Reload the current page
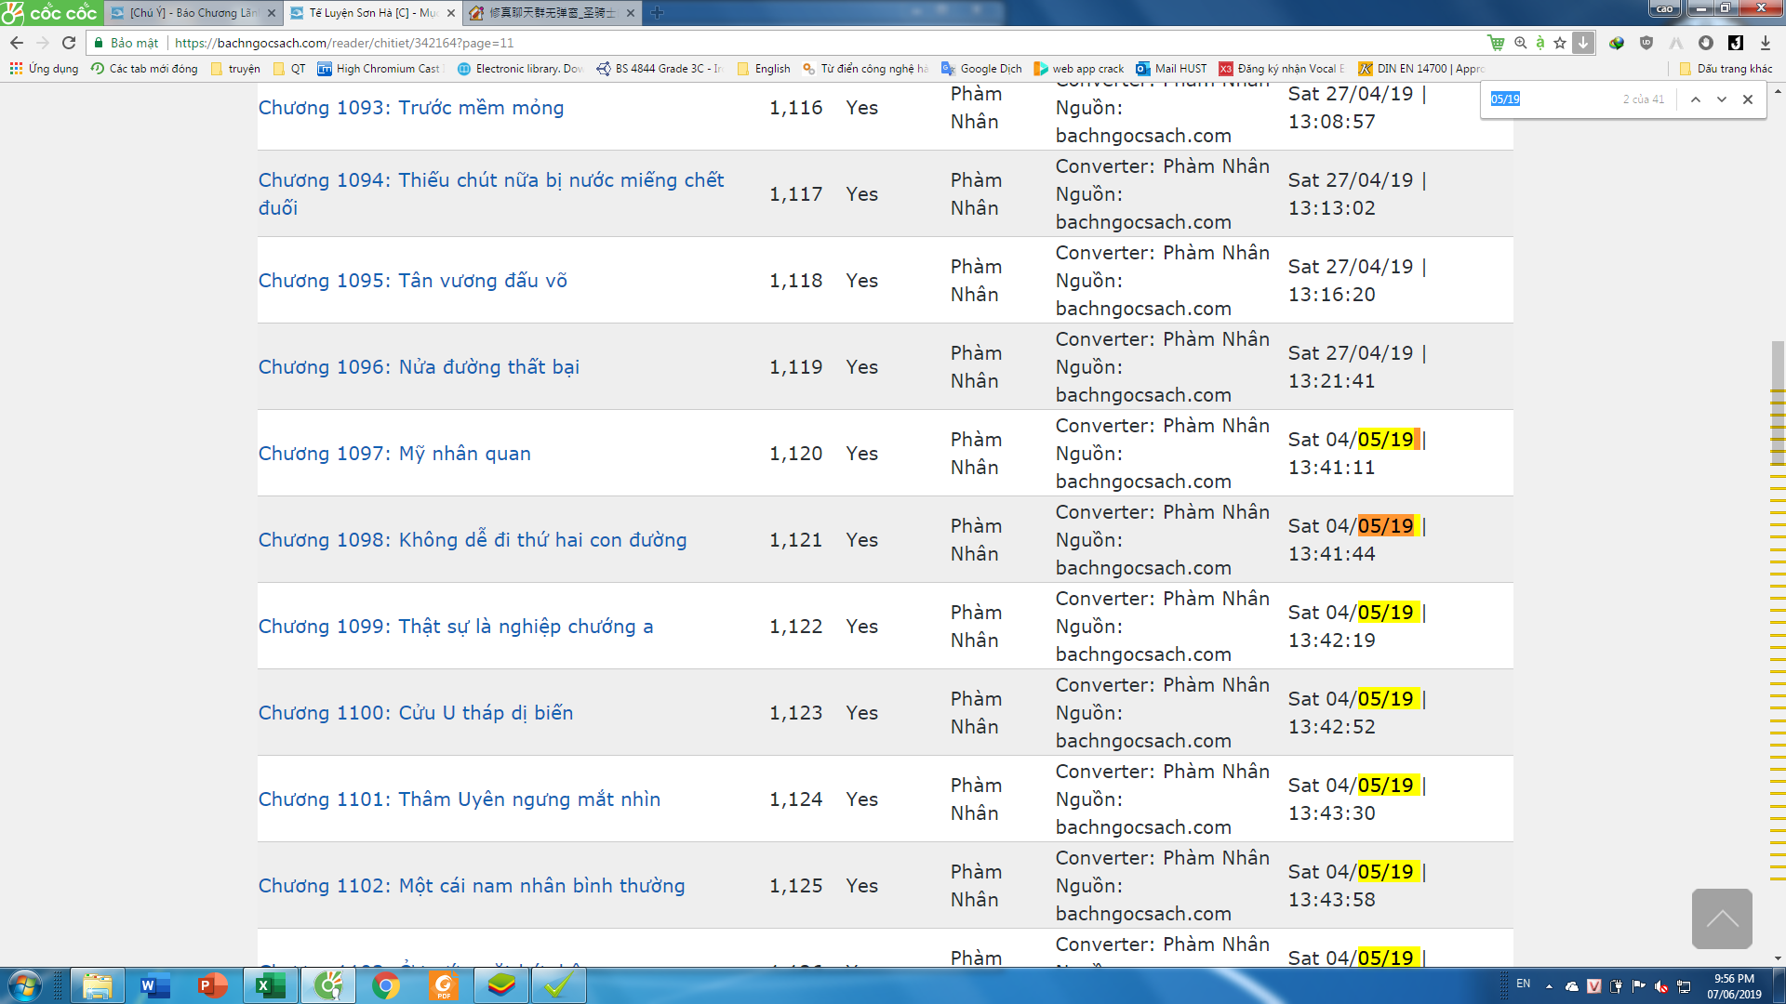The height and width of the screenshot is (1004, 1786). tap(69, 43)
